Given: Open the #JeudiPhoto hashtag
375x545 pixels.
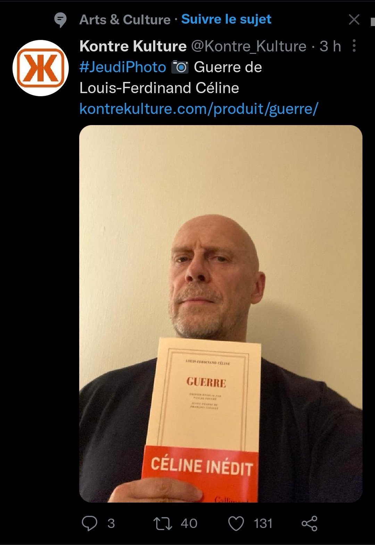Looking at the screenshot, I should pos(123,67).
